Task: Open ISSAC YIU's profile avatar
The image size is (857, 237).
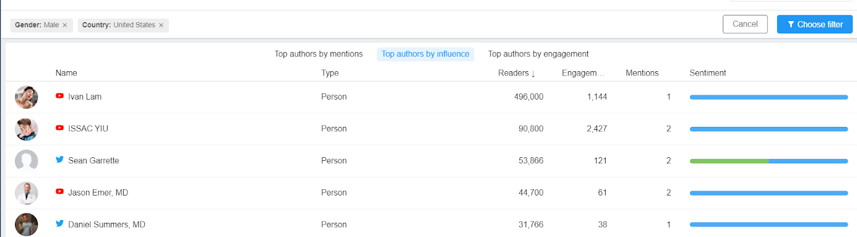Action: [27, 129]
